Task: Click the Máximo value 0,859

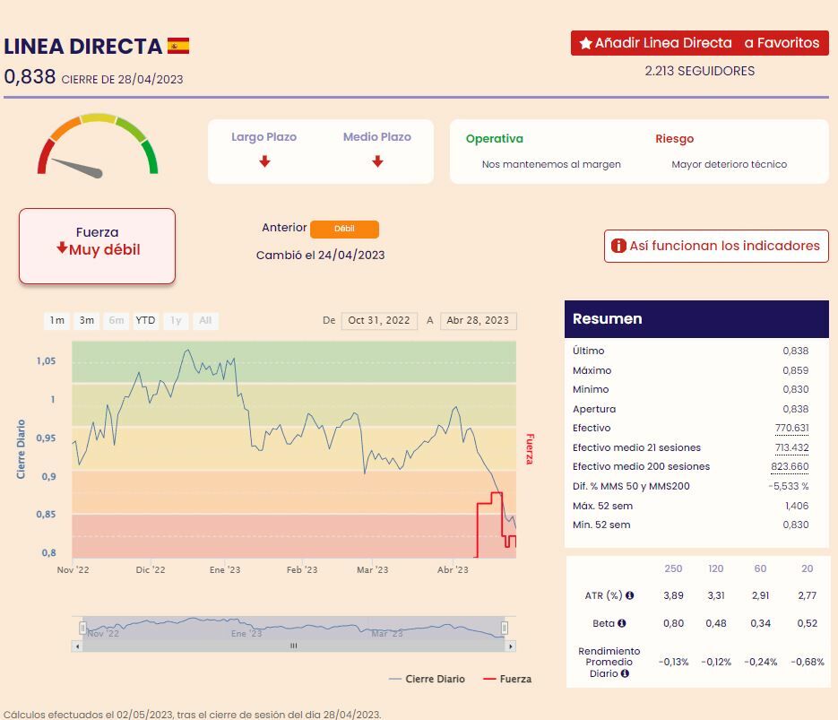Action: [x=795, y=370]
